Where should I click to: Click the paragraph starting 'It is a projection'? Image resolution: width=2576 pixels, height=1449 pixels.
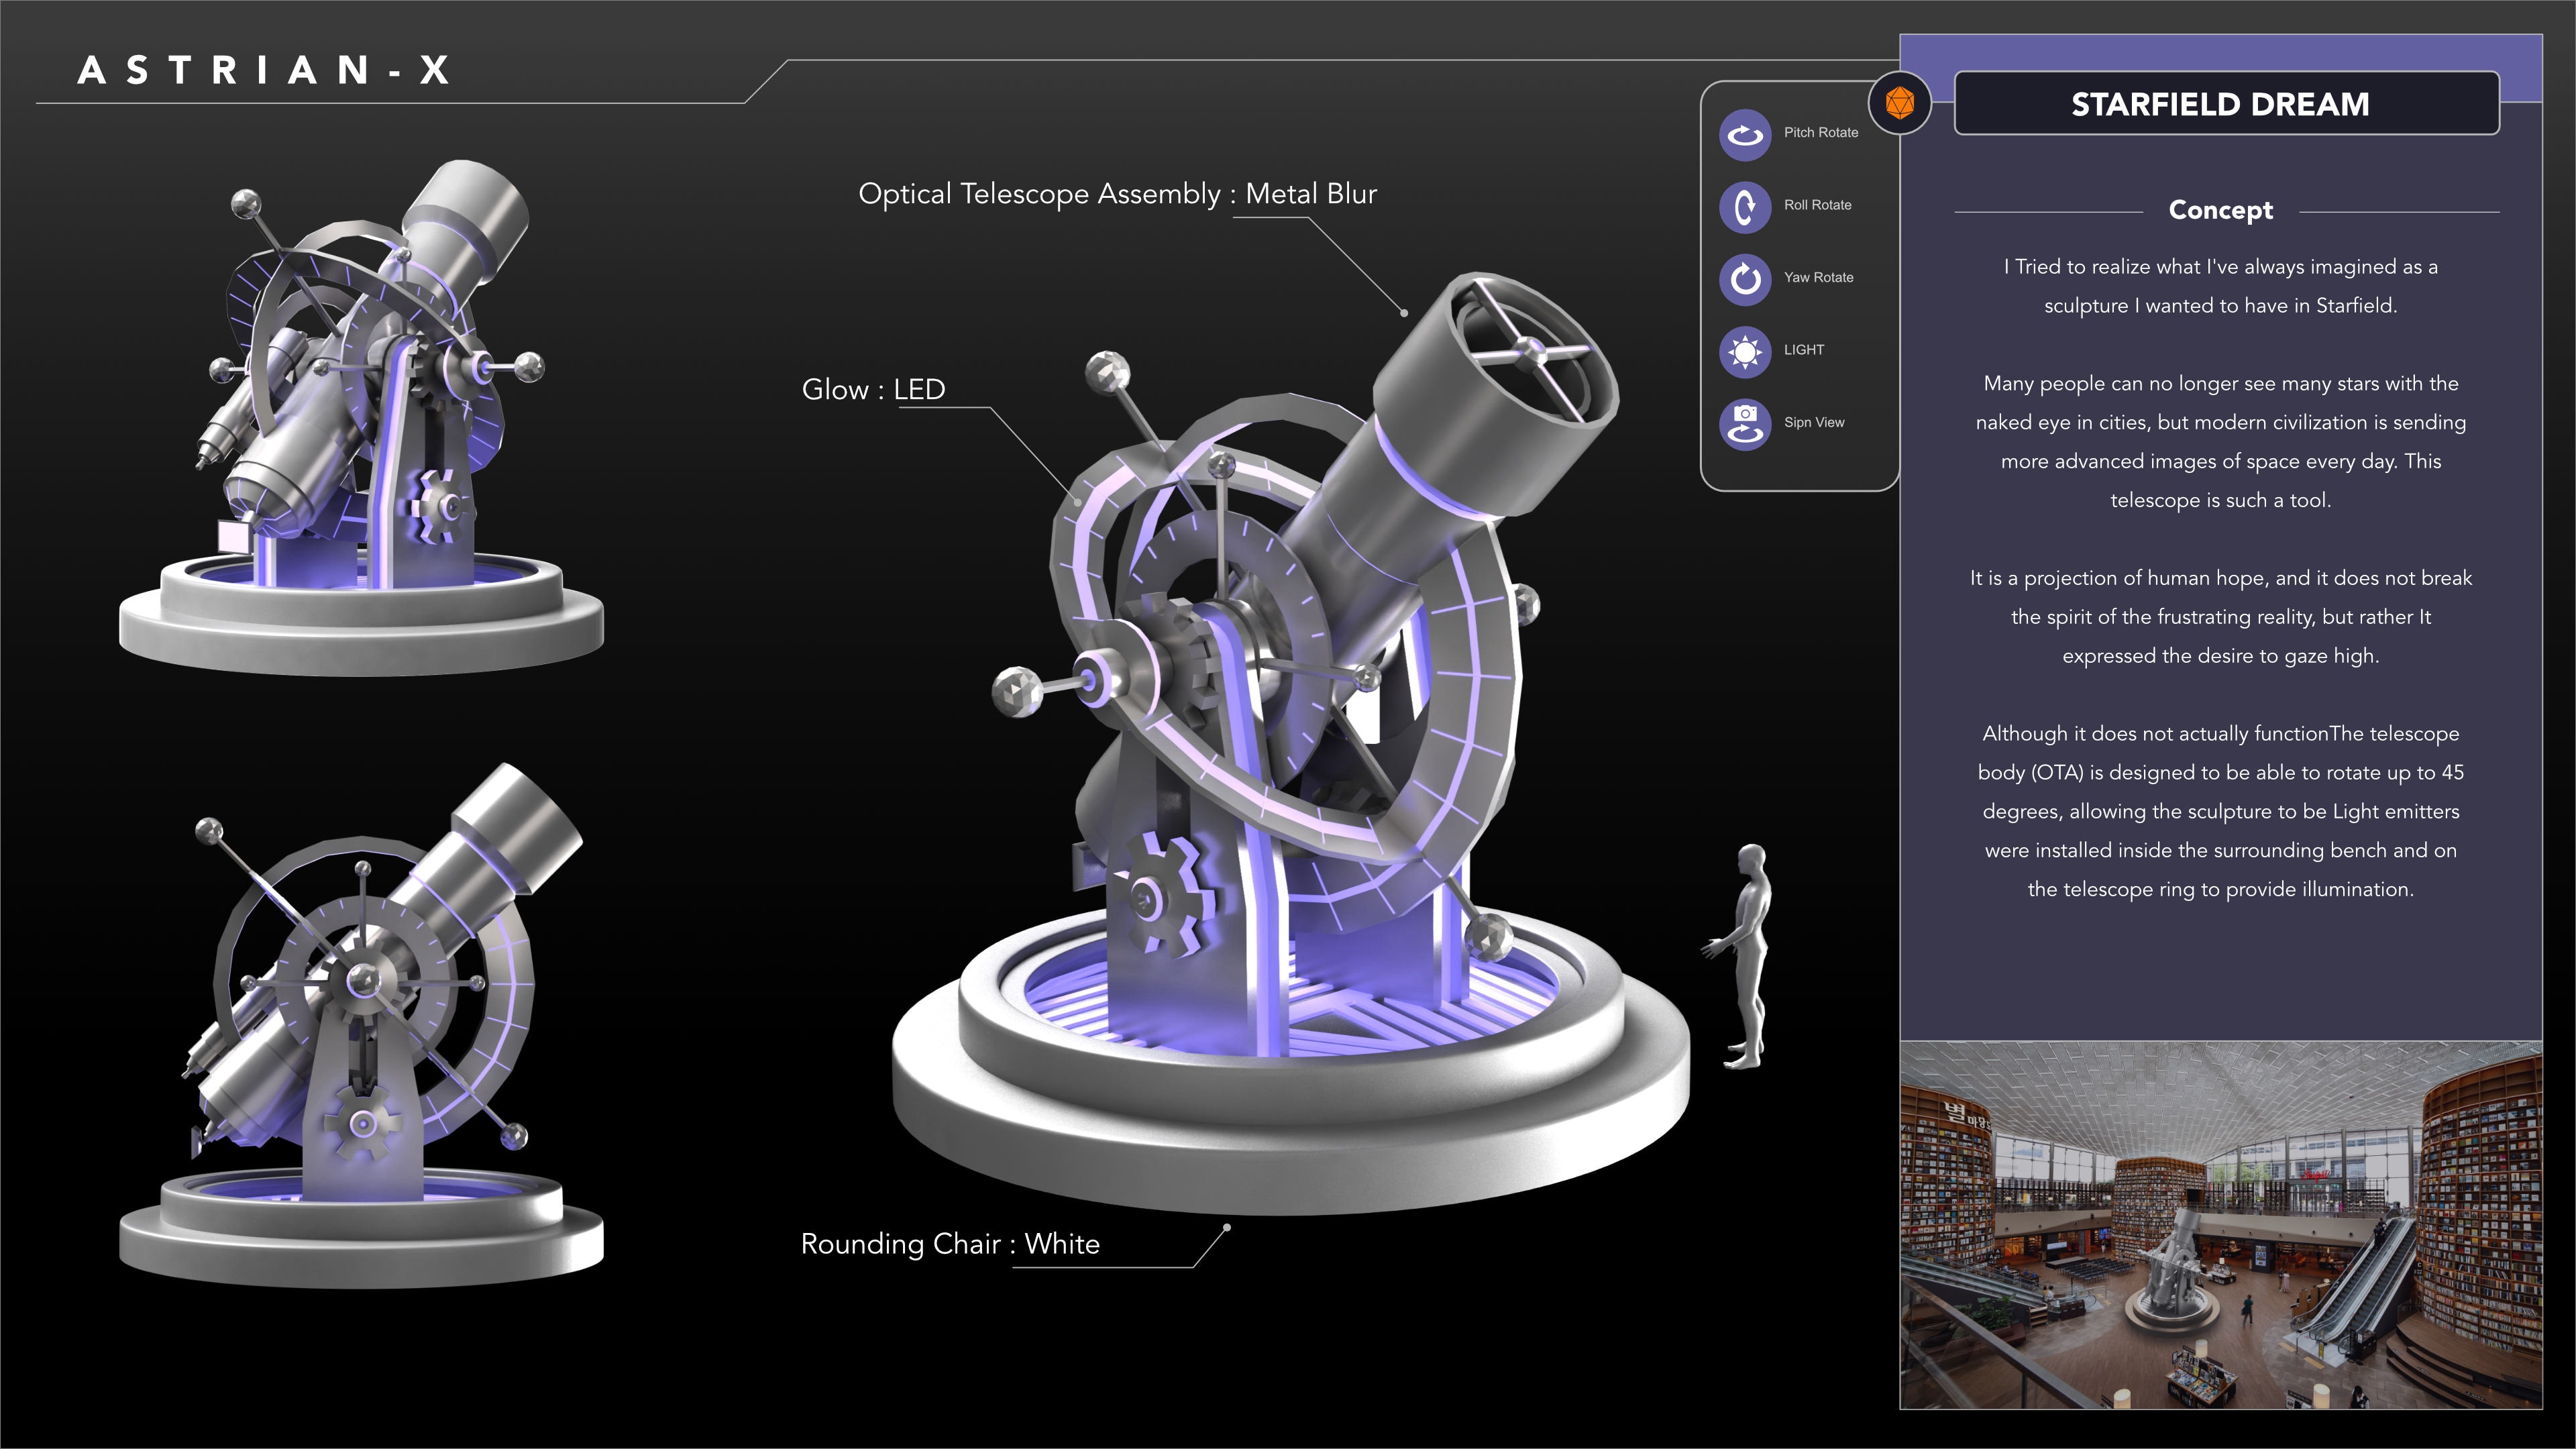click(x=2220, y=617)
